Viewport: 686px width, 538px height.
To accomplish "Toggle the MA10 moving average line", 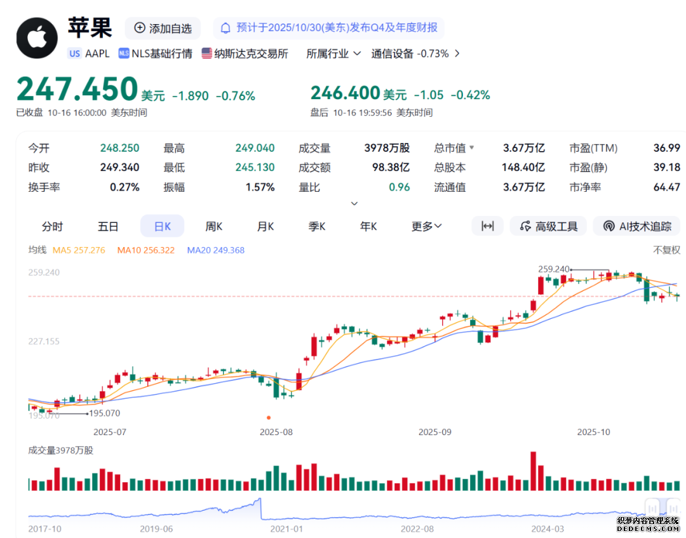I will tap(145, 250).
